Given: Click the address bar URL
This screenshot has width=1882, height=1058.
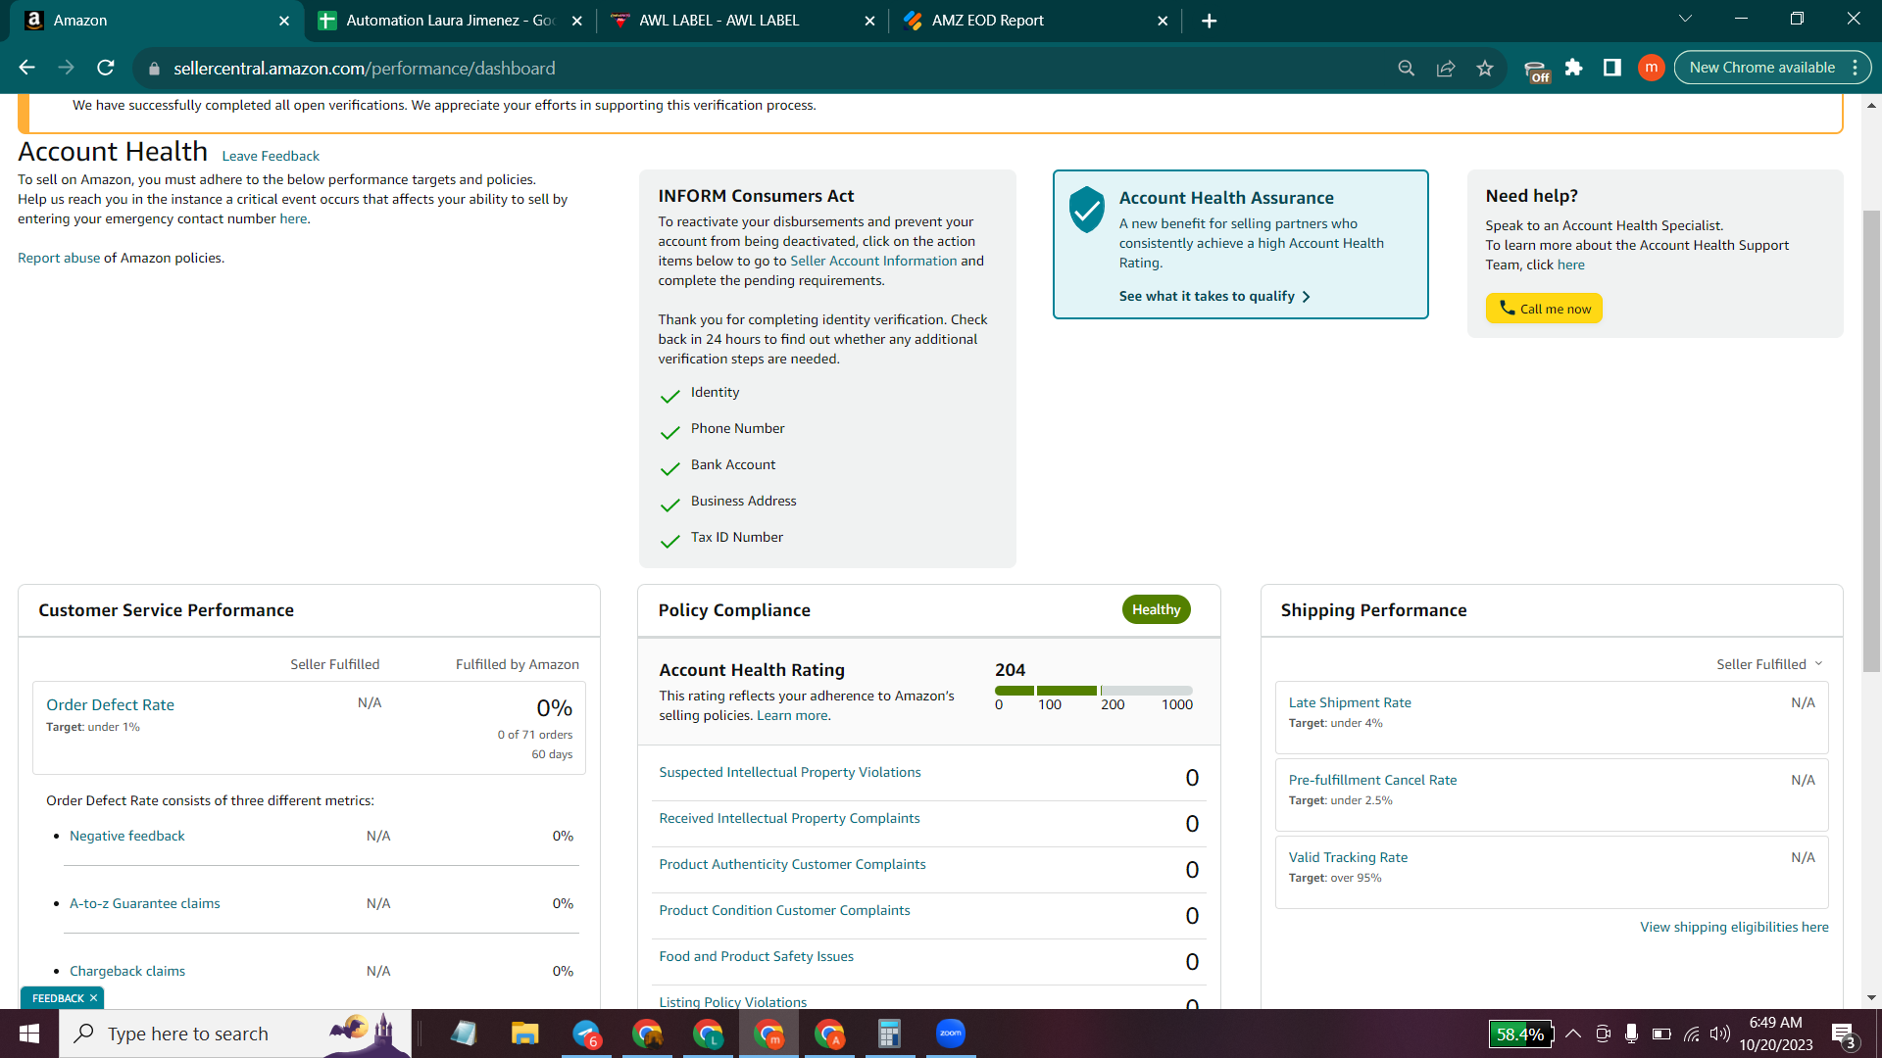Looking at the screenshot, I should click(x=364, y=69).
